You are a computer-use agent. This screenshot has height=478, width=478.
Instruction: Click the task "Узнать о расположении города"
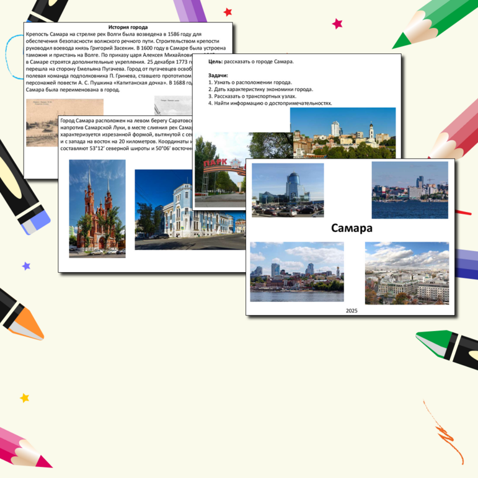click(250, 82)
